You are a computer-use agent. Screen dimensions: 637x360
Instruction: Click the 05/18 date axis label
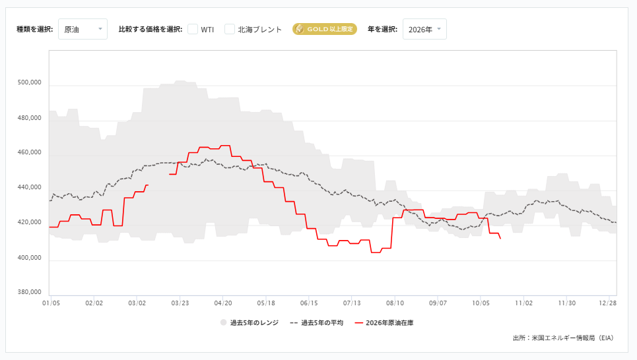point(266,303)
